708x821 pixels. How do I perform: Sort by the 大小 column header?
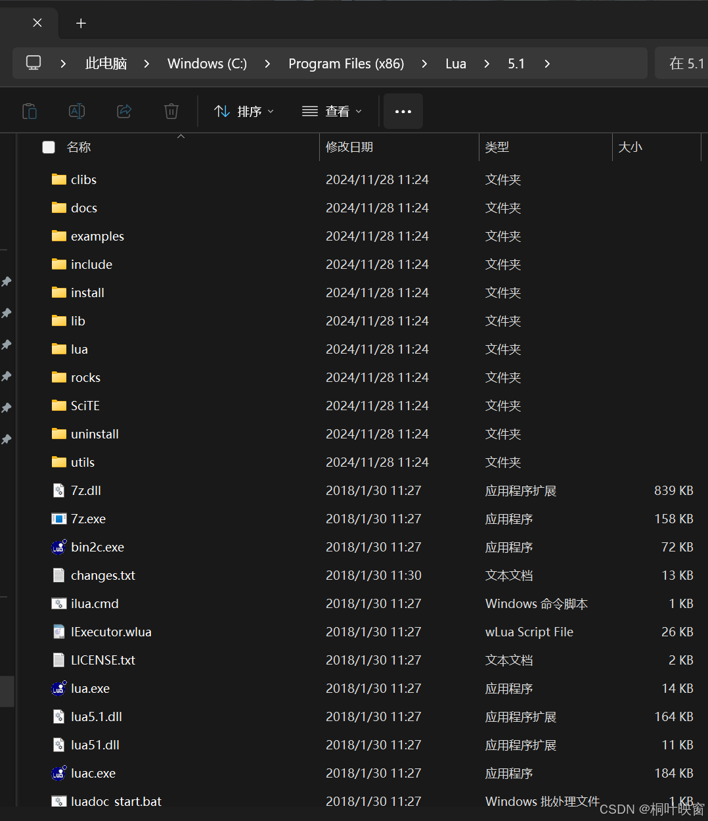tap(631, 147)
